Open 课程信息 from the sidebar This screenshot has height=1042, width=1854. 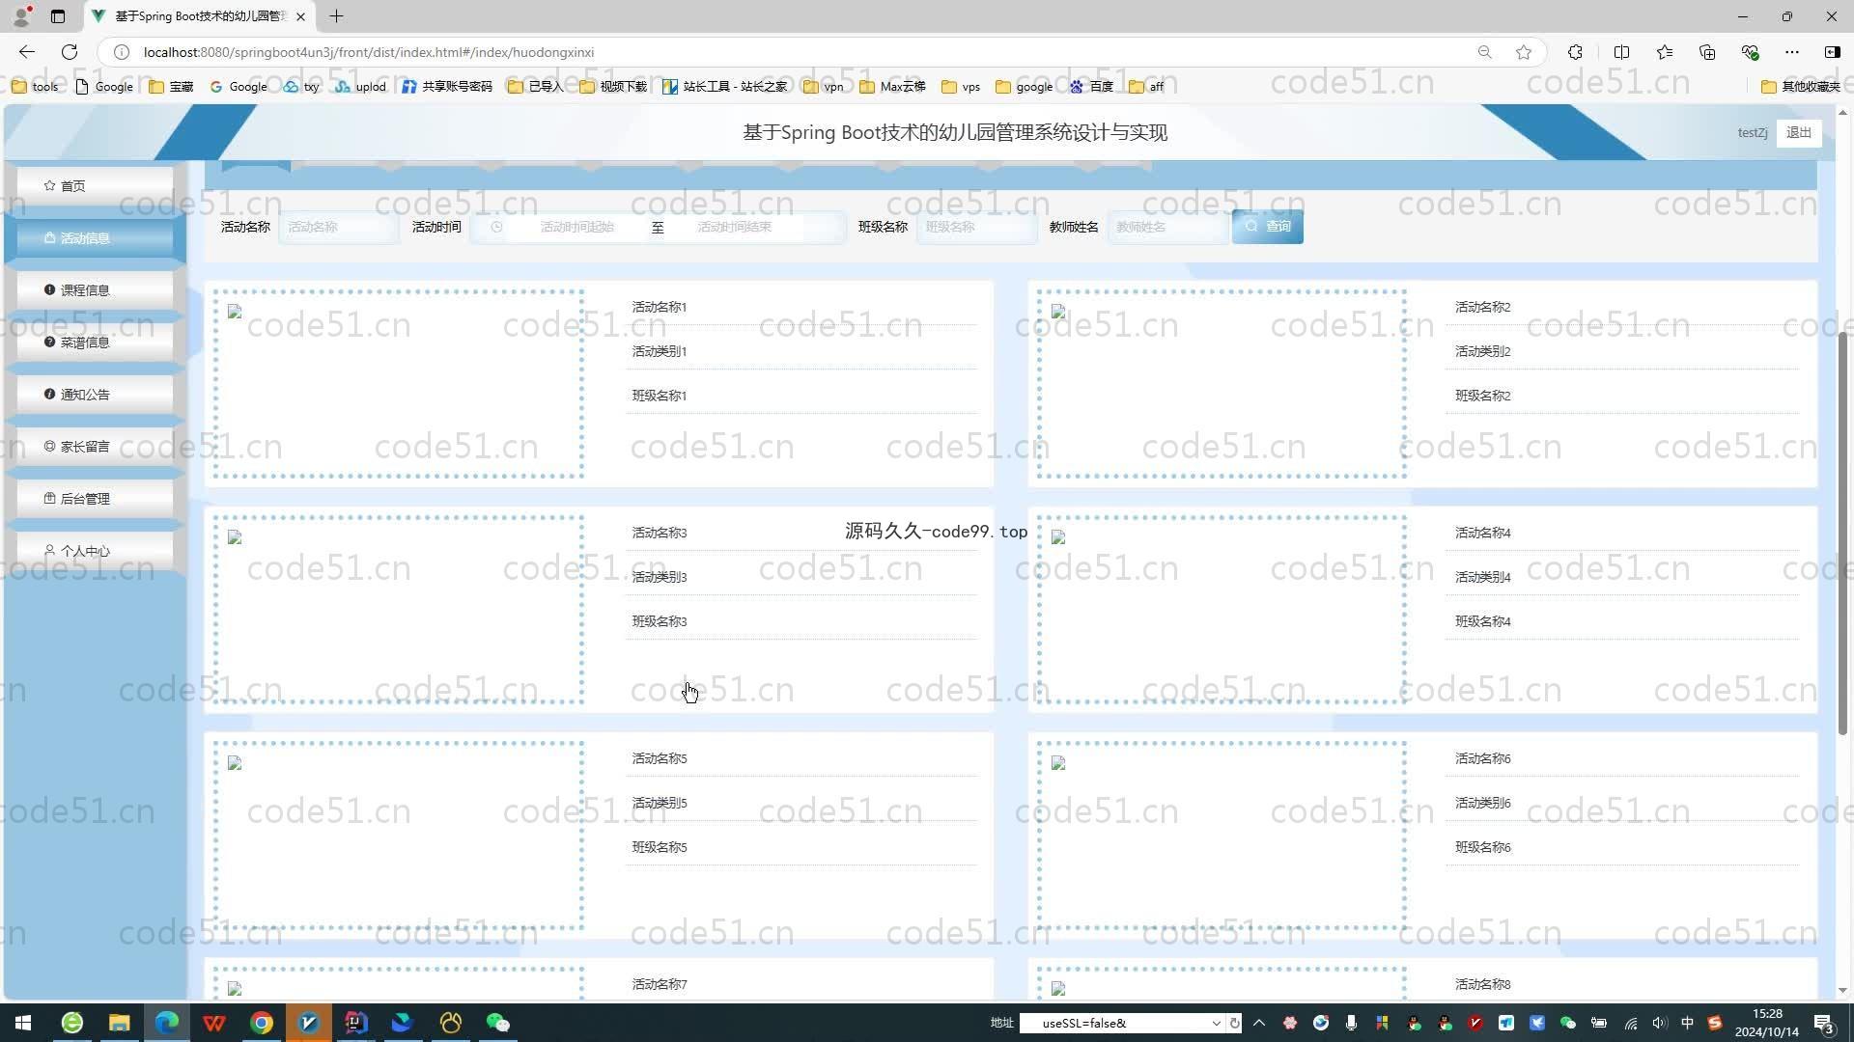pos(95,289)
